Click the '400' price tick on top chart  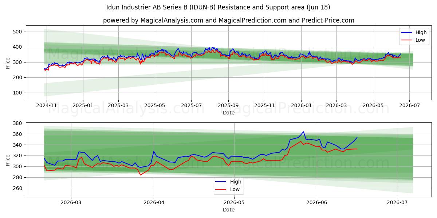[18, 47]
